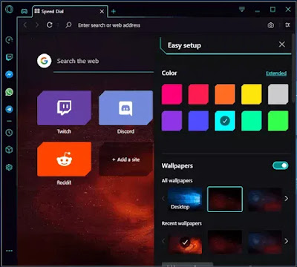Go forward to next page
The image size is (297, 267).
(37, 25)
